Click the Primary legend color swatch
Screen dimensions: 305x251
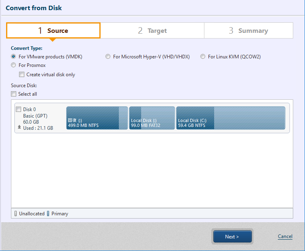click(48, 213)
